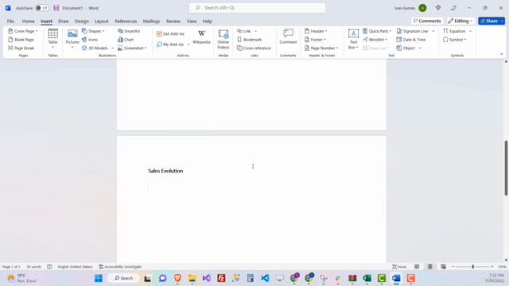This screenshot has height=286, width=509.
Task: Insert a Blank Page
Action: coord(21,40)
